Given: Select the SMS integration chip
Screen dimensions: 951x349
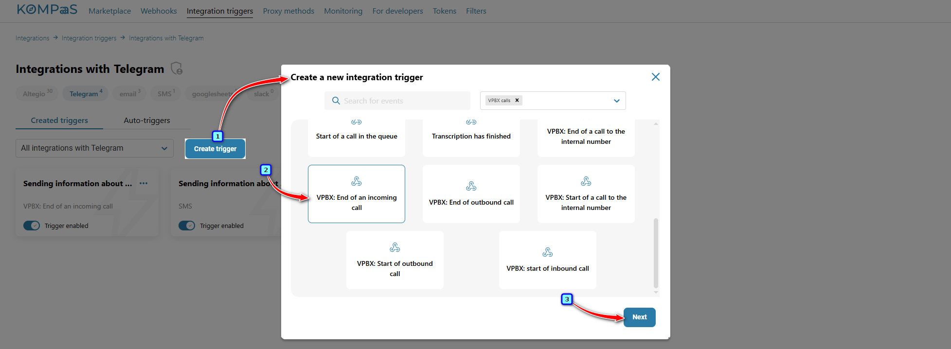Looking at the screenshot, I should point(166,93).
